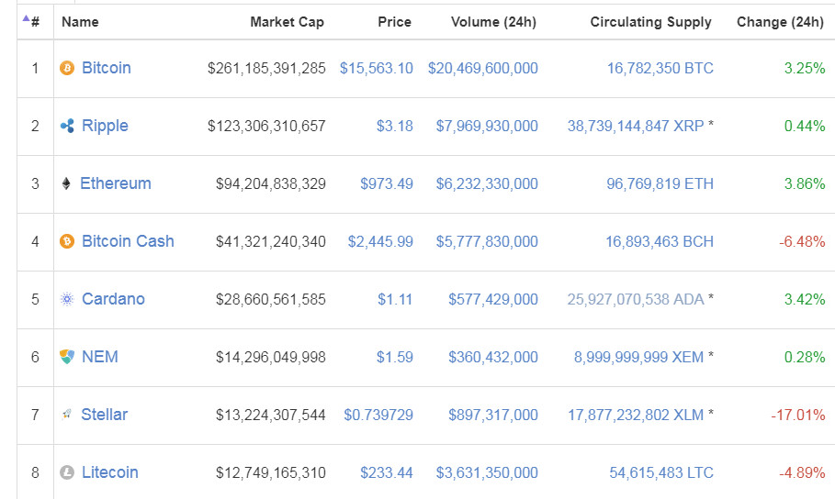Click Ethereum volume $6,232,330,000
835x499 pixels.
click(487, 184)
